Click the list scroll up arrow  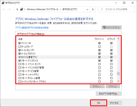(x=118, y=39)
